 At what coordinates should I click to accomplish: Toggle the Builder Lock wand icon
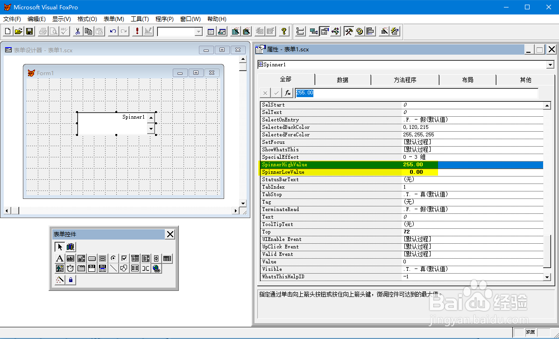click(59, 280)
